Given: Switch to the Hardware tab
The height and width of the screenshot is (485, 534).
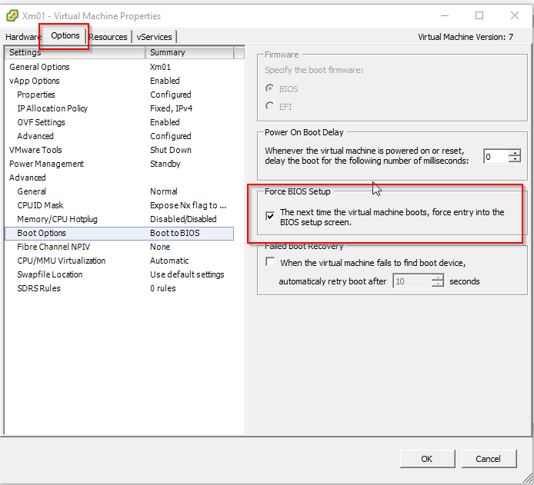Looking at the screenshot, I should tap(23, 37).
